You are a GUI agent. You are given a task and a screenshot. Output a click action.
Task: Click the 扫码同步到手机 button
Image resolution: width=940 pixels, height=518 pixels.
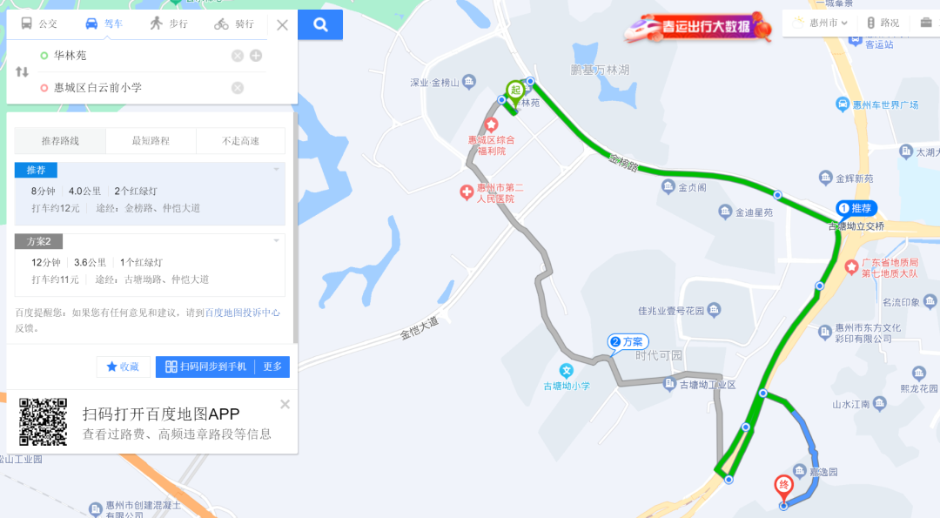(x=205, y=367)
